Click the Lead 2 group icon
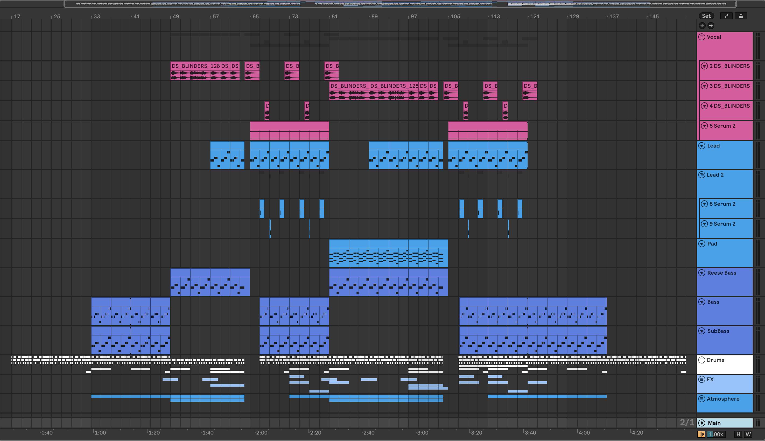The image size is (765, 441). 702,175
